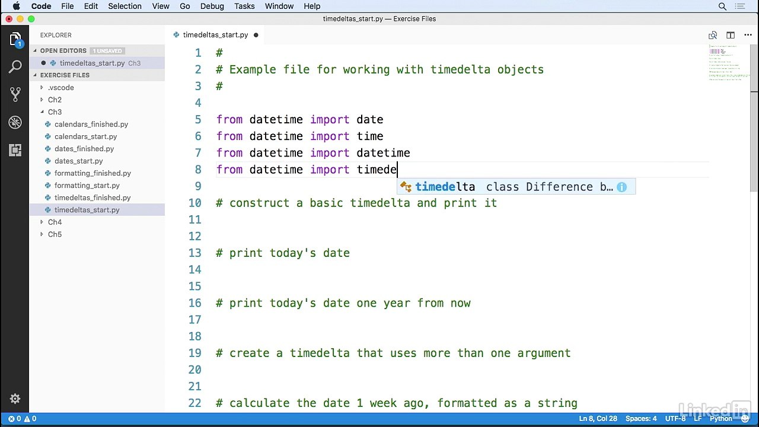Click the '1 UNSAVED' badge
This screenshot has height=427, width=759.
(x=107, y=51)
